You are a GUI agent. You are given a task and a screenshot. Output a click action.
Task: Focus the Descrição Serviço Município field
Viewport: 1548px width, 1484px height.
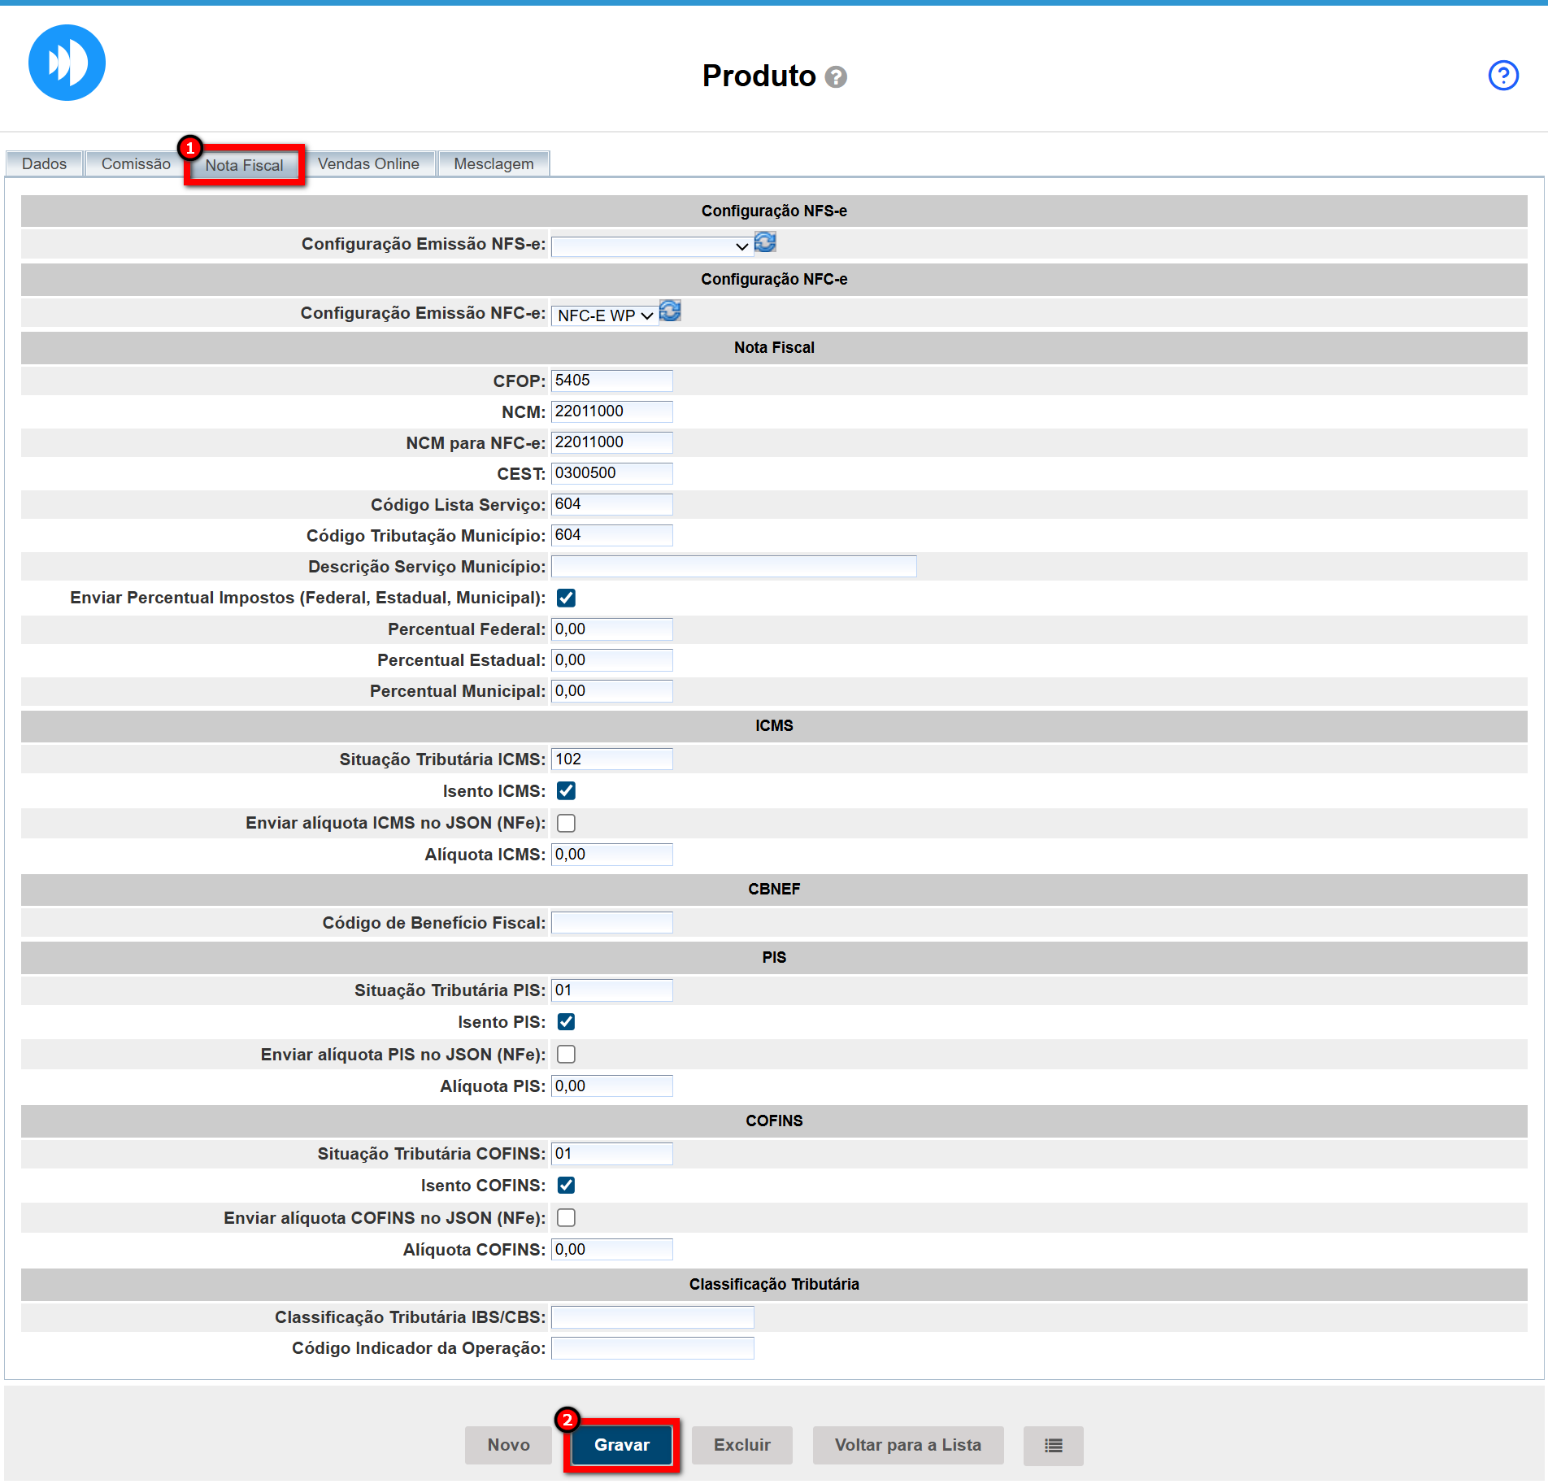(733, 566)
